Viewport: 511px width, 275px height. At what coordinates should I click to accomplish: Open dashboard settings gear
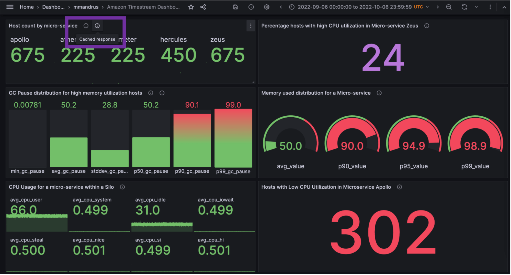coord(267,7)
